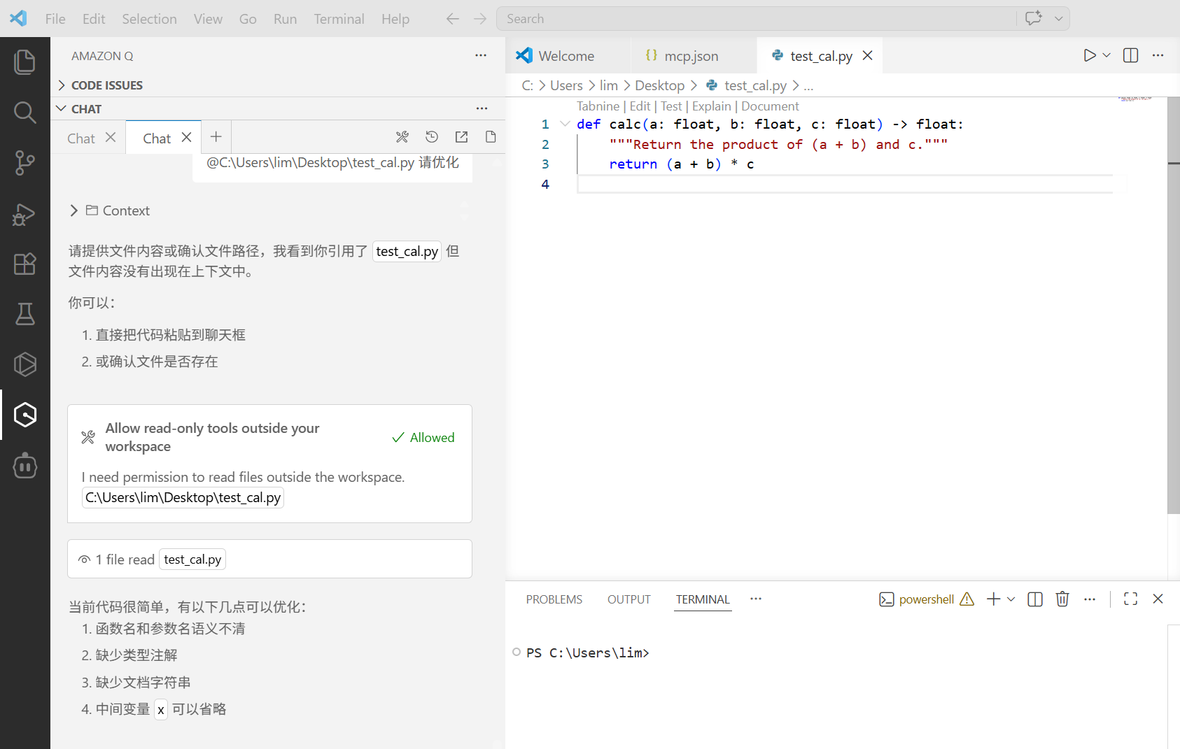The height and width of the screenshot is (749, 1180).
Task: Close the first Chat tab
Action: click(111, 138)
